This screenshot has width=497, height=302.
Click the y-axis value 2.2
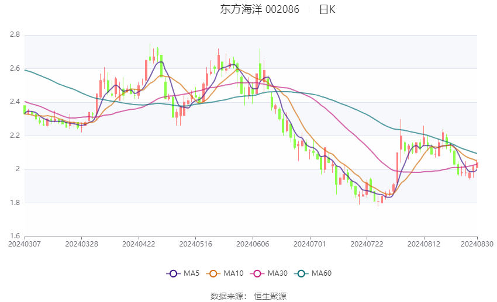15,136
